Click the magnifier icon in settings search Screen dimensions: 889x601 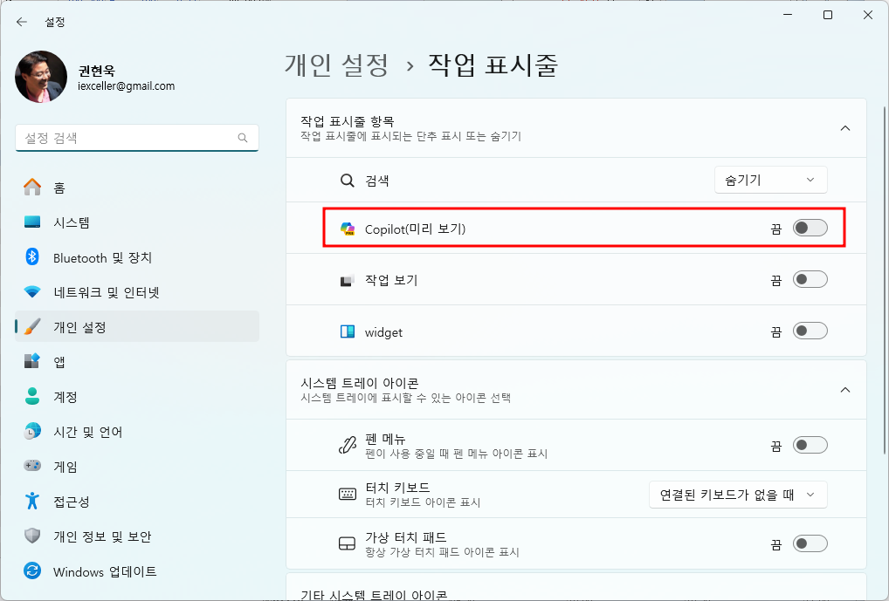[x=243, y=138]
